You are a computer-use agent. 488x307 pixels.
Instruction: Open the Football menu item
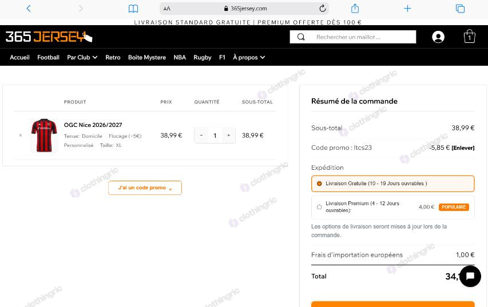coord(48,57)
